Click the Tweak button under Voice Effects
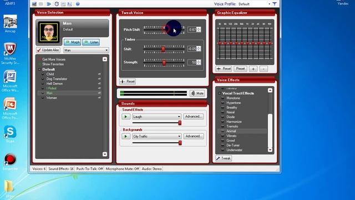 (x=224, y=158)
